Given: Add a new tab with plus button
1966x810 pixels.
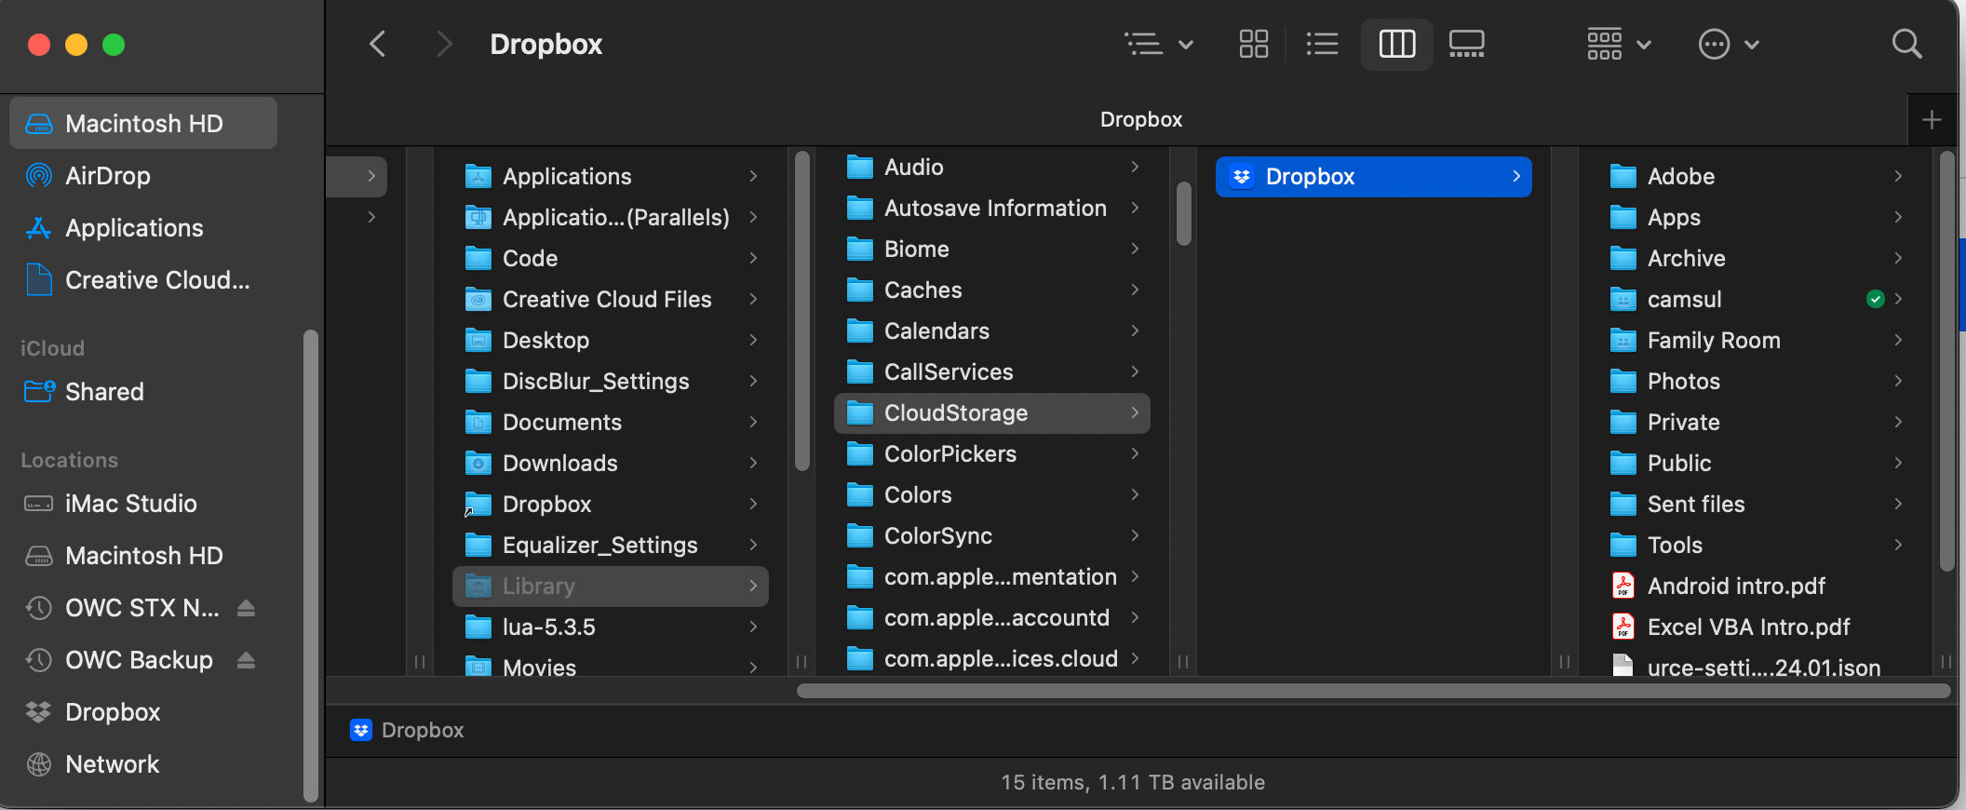Looking at the screenshot, I should [x=1932, y=120].
